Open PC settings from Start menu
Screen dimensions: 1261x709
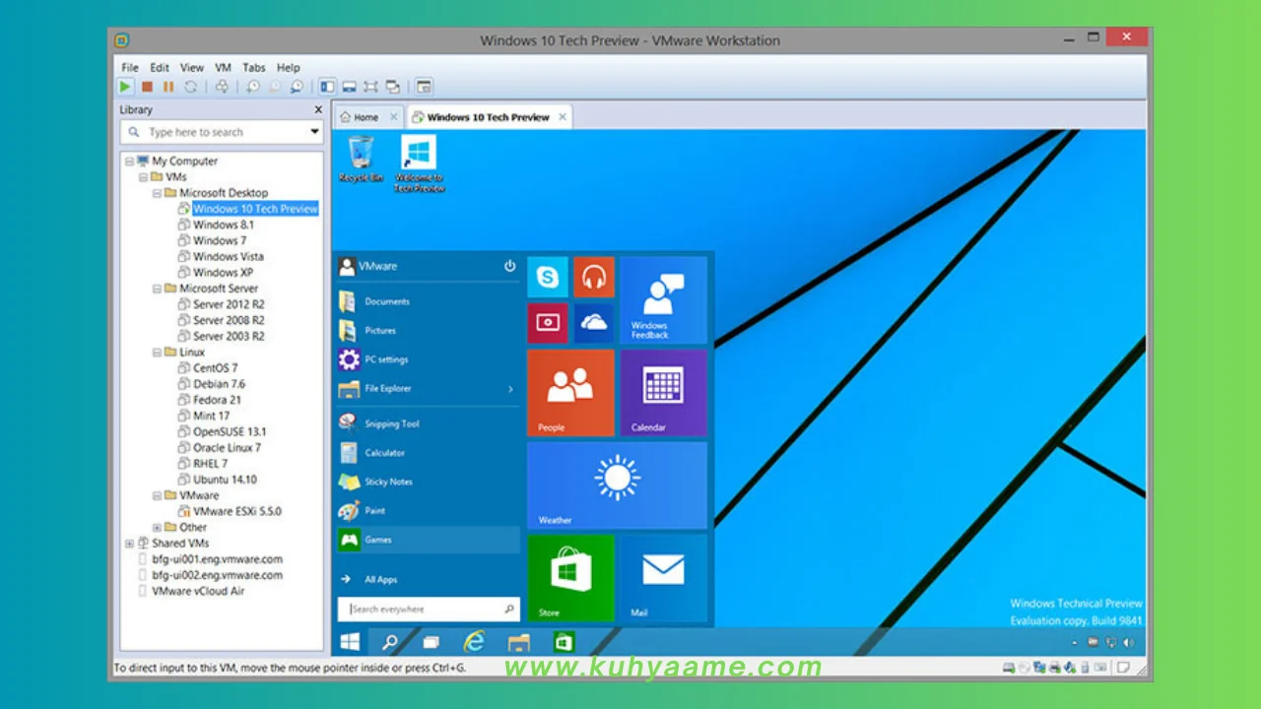pos(386,359)
